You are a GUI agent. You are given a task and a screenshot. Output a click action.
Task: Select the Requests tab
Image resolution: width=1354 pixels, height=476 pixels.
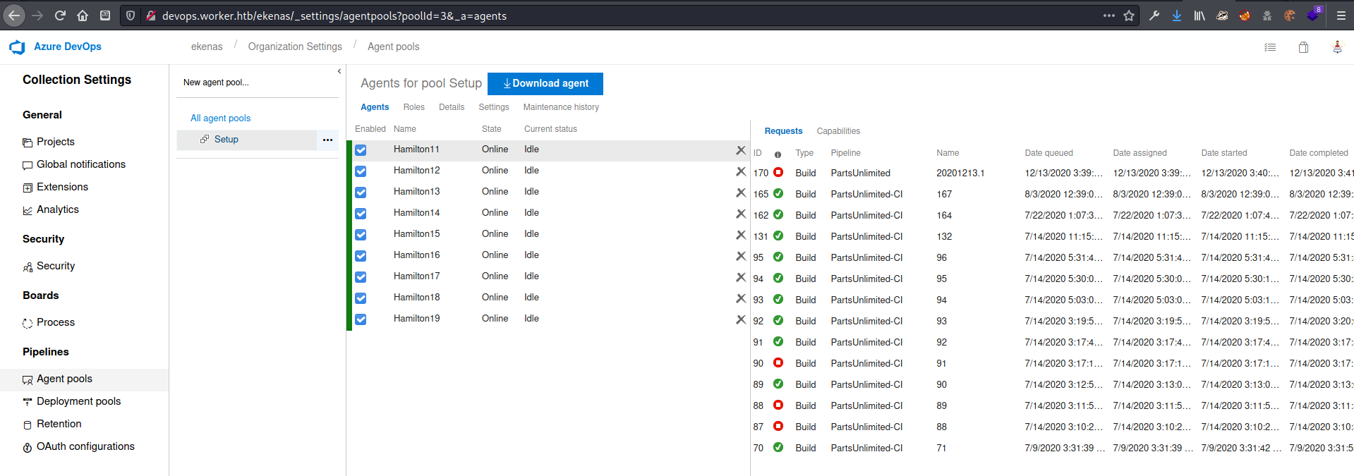[x=783, y=131]
